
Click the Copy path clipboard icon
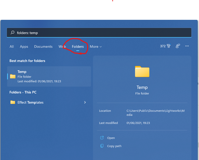click(102, 146)
